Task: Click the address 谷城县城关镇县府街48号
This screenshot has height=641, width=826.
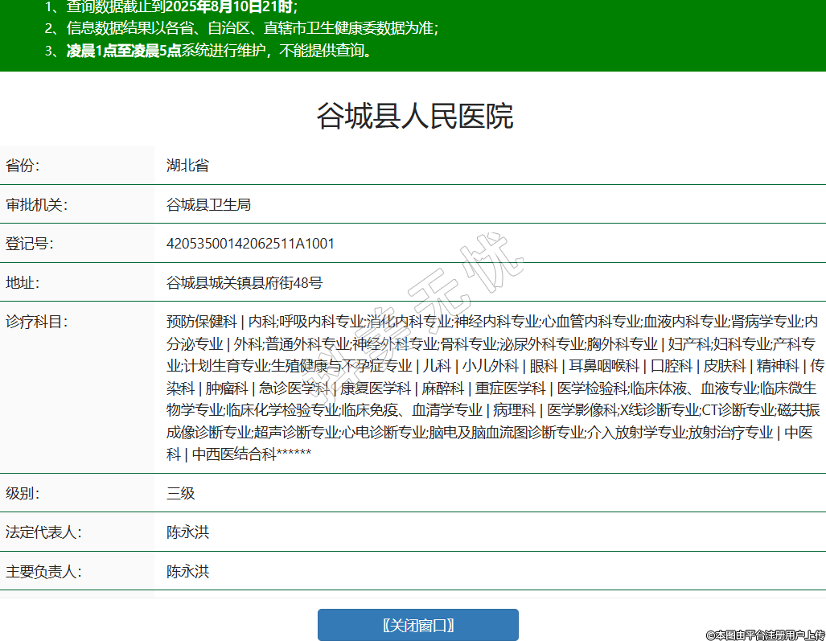Action: (245, 283)
